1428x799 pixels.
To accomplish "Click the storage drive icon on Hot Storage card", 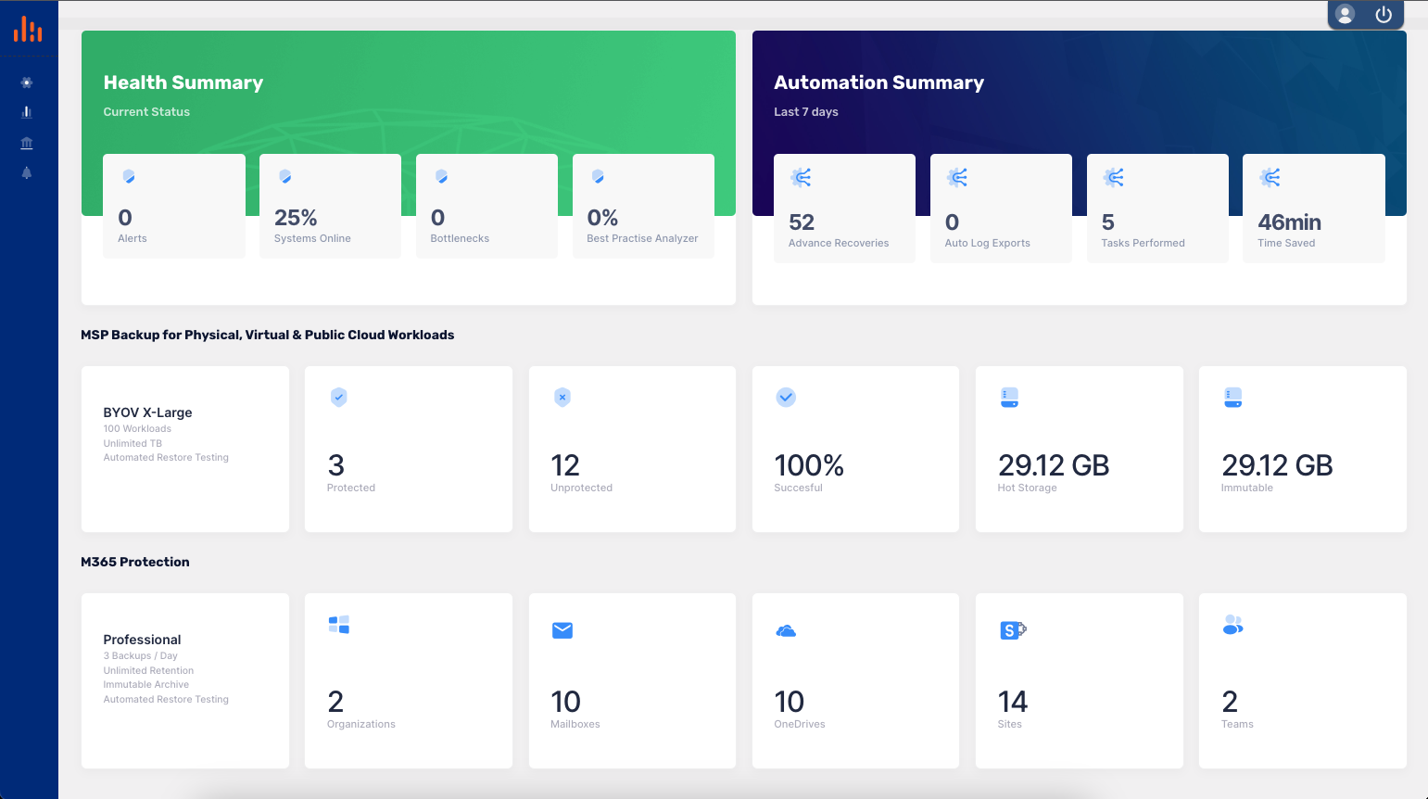I will pos(1010,398).
